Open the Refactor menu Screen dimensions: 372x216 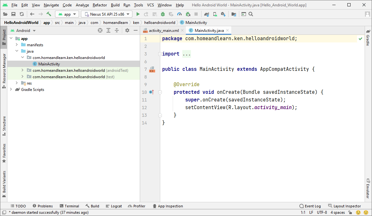(100, 5)
